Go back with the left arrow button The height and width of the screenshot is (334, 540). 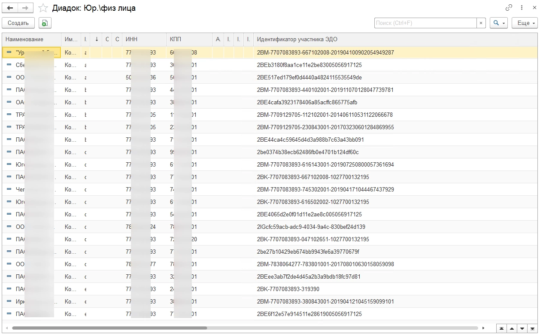[10, 8]
